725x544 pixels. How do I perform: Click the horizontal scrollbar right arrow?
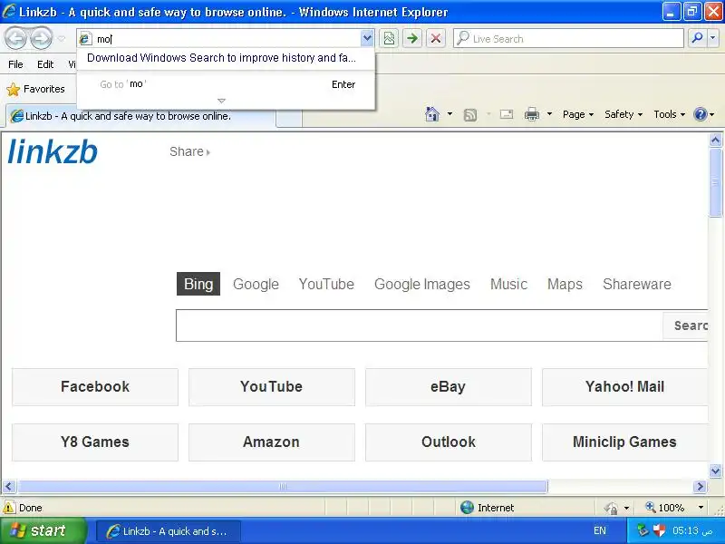coord(700,487)
